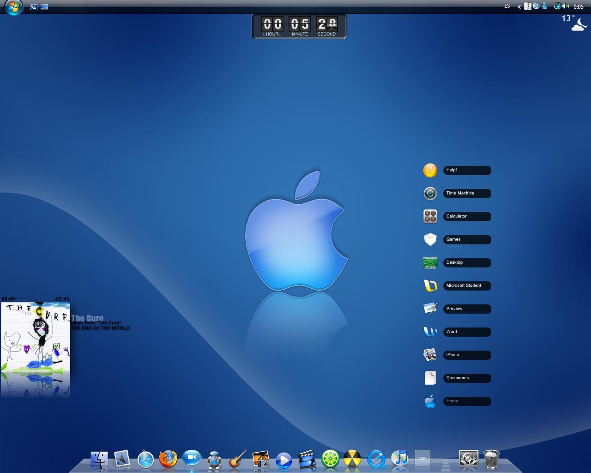The image size is (591, 473).
Task: Open the Trash in dock
Action: tap(491, 459)
